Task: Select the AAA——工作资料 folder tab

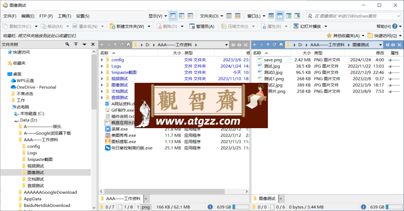Action: click(x=121, y=199)
